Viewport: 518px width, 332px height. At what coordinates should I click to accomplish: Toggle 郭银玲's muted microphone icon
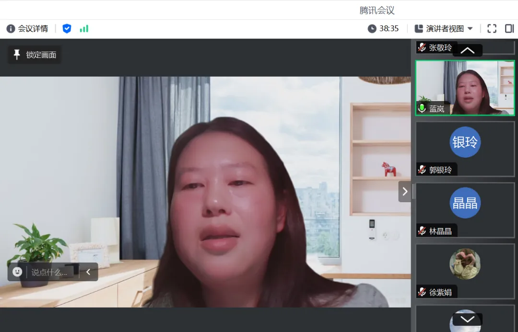pyautogui.click(x=422, y=170)
